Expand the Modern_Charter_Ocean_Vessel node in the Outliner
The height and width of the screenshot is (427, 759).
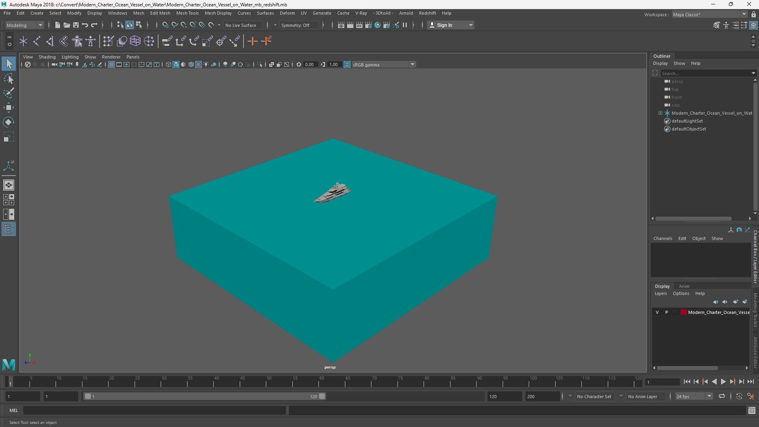pos(660,113)
